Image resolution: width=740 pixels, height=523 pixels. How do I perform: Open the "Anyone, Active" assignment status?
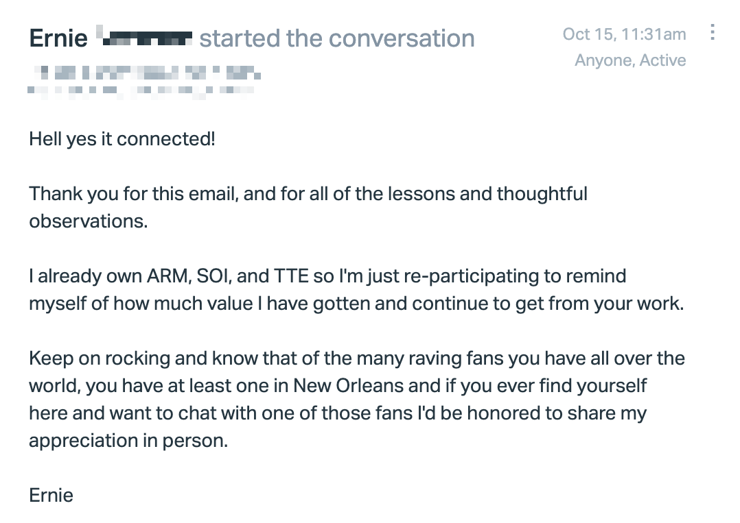click(x=630, y=60)
